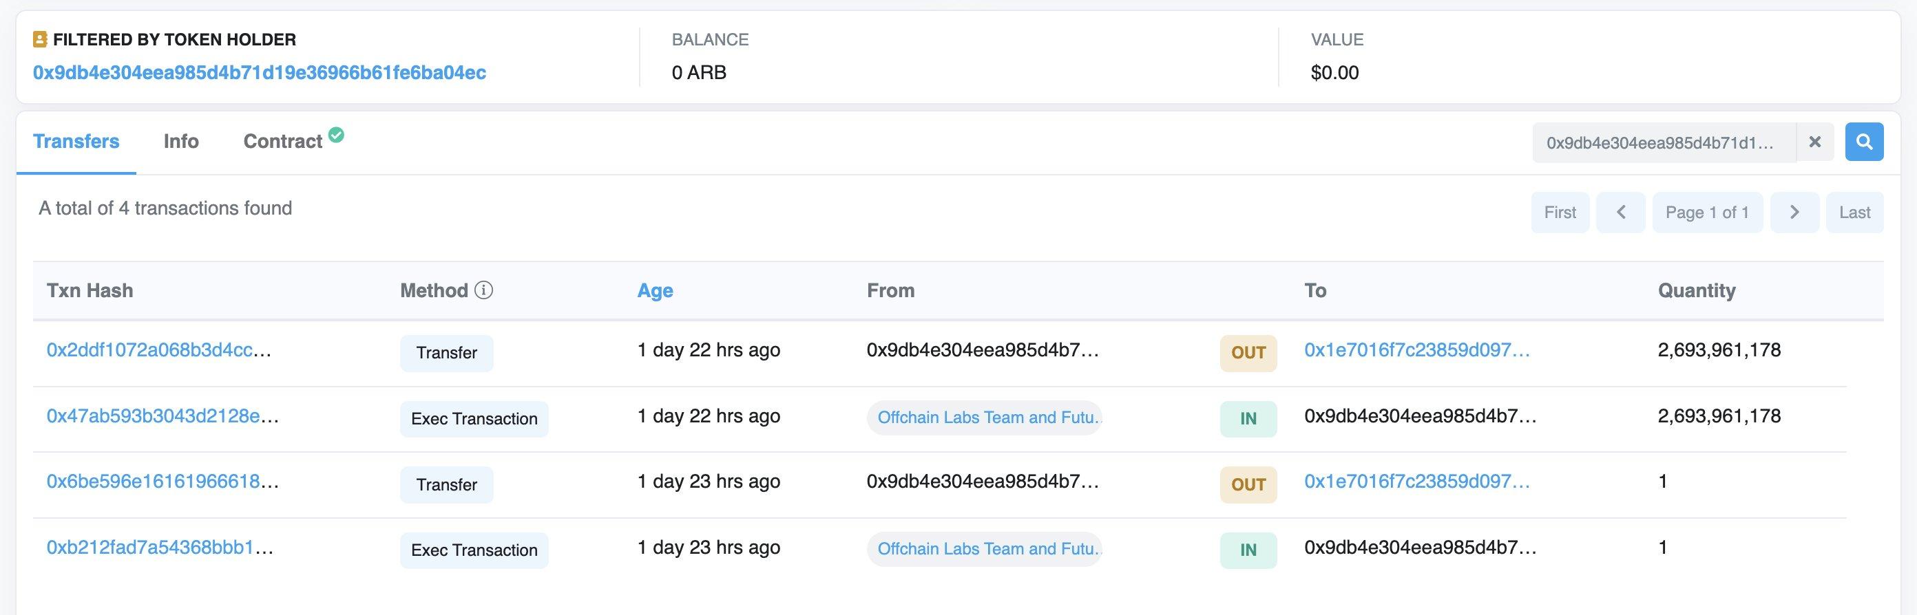Clear the address filter with X icon
The image size is (1917, 615).
tap(1814, 142)
